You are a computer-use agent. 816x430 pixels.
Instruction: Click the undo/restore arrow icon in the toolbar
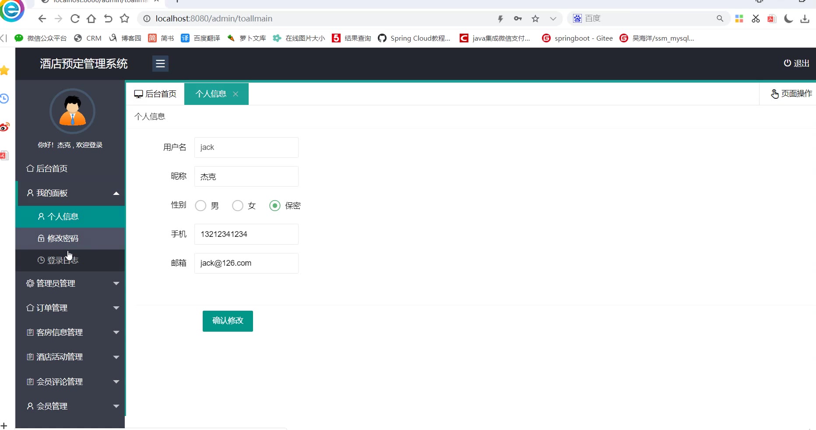coord(108,19)
